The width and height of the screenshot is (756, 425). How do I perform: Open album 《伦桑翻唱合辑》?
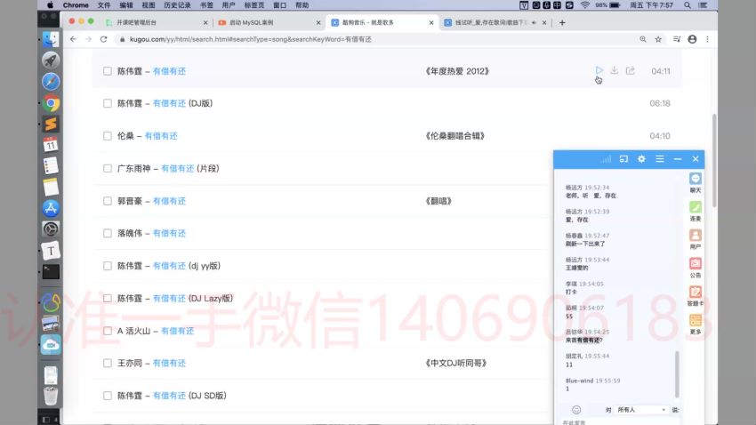pyautogui.click(x=454, y=136)
